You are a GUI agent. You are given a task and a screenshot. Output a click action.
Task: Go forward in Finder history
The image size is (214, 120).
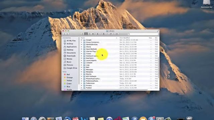tap(68, 34)
